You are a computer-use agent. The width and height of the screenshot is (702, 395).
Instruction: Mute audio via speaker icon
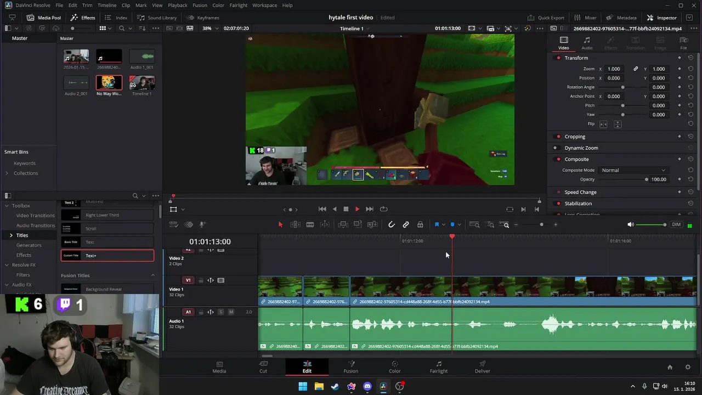click(x=631, y=224)
